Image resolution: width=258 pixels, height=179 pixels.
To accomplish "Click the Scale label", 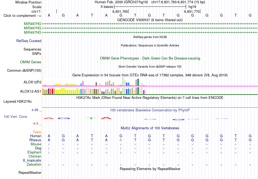I will coord(37,7).
